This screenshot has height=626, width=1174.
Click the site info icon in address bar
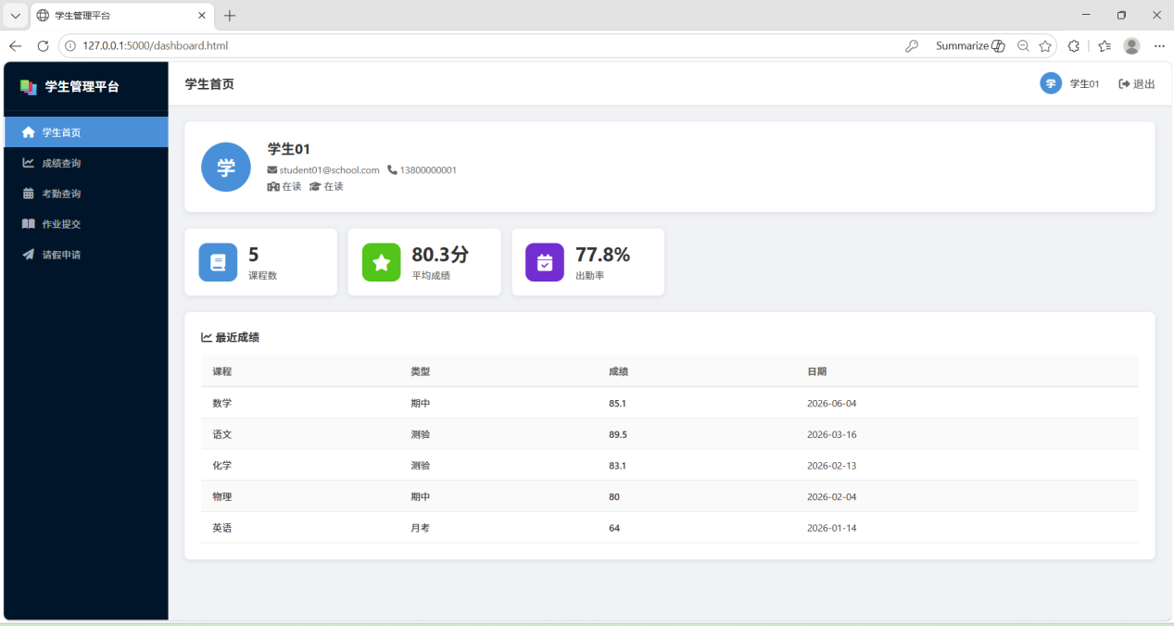[70, 45]
